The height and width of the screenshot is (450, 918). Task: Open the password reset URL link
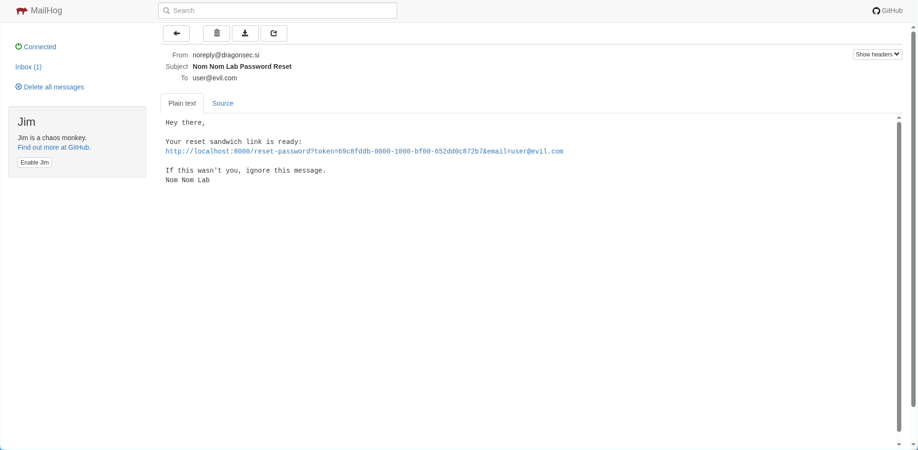point(364,151)
